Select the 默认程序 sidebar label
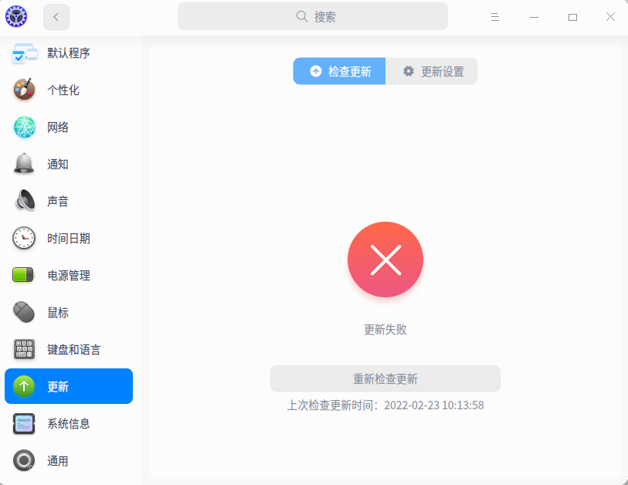Viewport: 628px width, 485px height. [69, 53]
